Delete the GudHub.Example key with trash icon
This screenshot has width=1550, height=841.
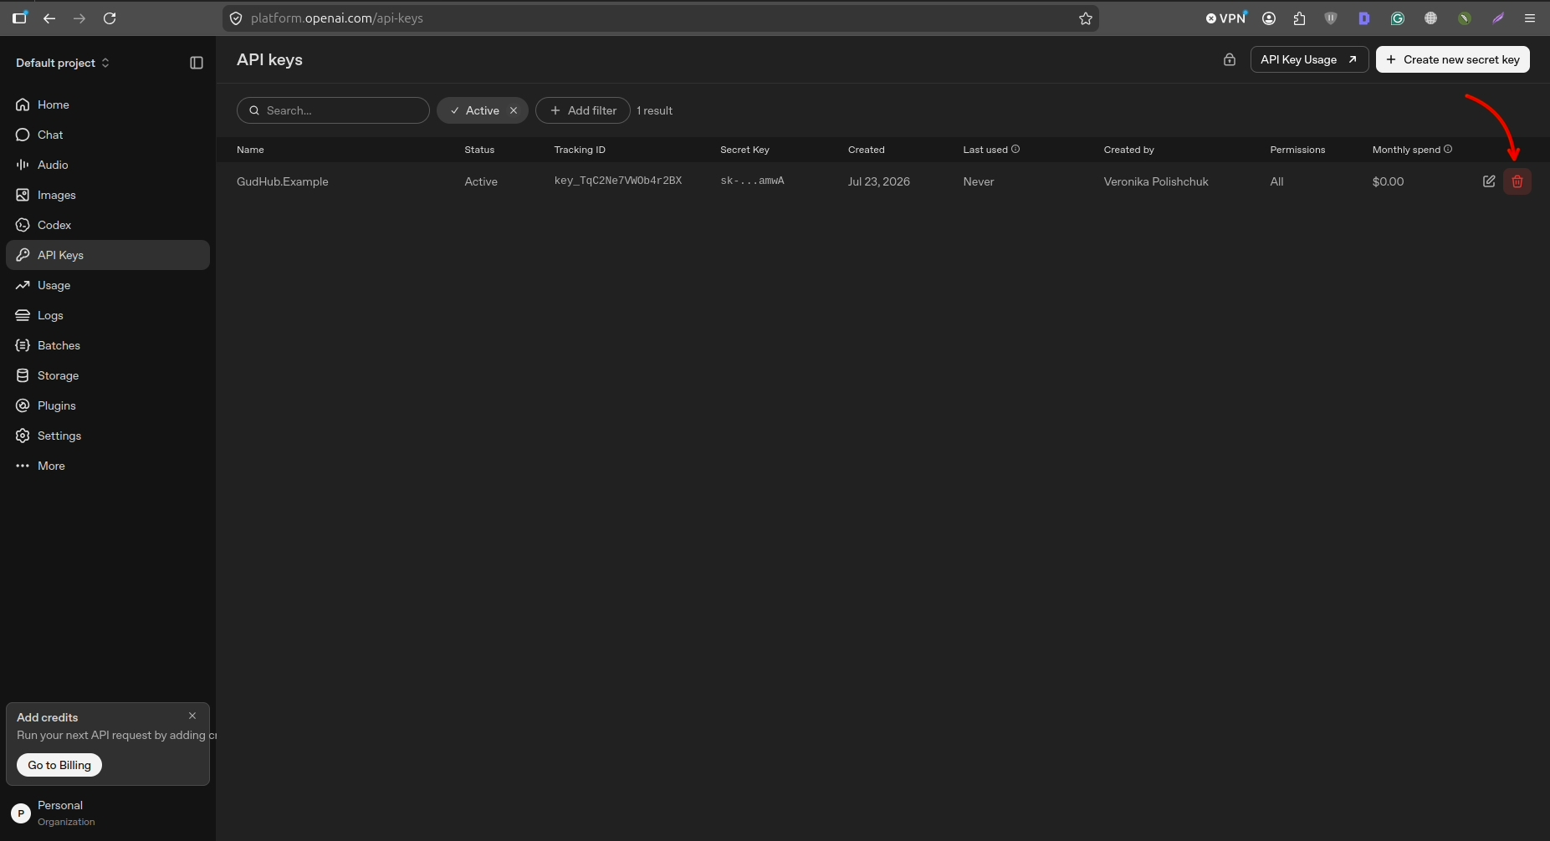[x=1517, y=181]
